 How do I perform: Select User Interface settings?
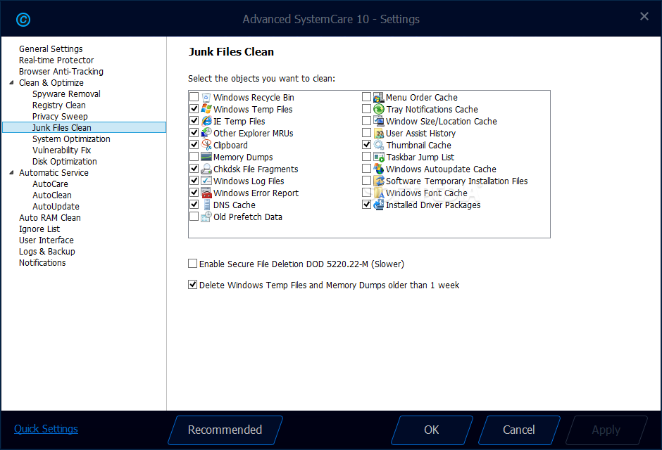click(46, 240)
